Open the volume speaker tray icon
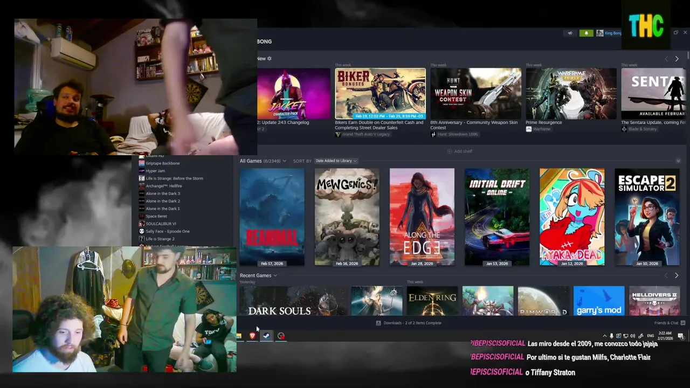This screenshot has height=388, width=690. (632, 336)
